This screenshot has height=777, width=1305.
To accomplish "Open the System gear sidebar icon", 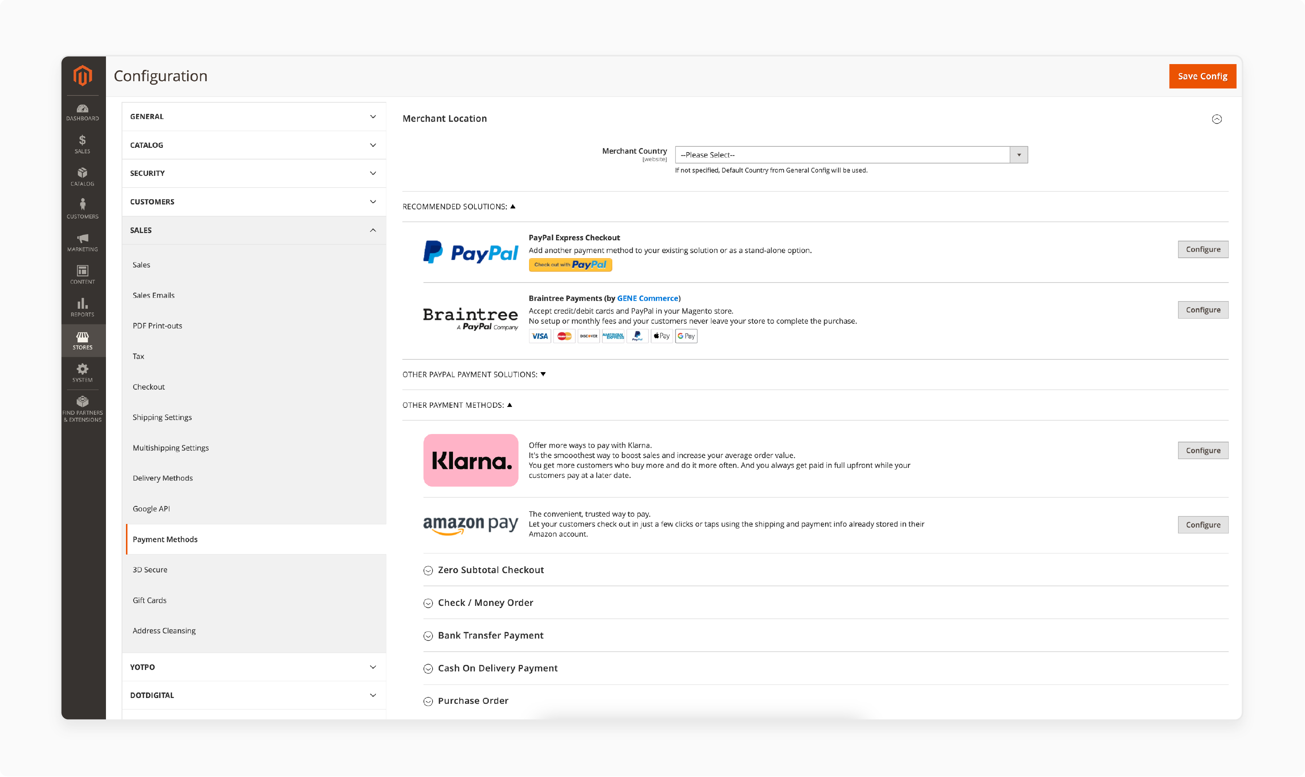I will click(83, 373).
